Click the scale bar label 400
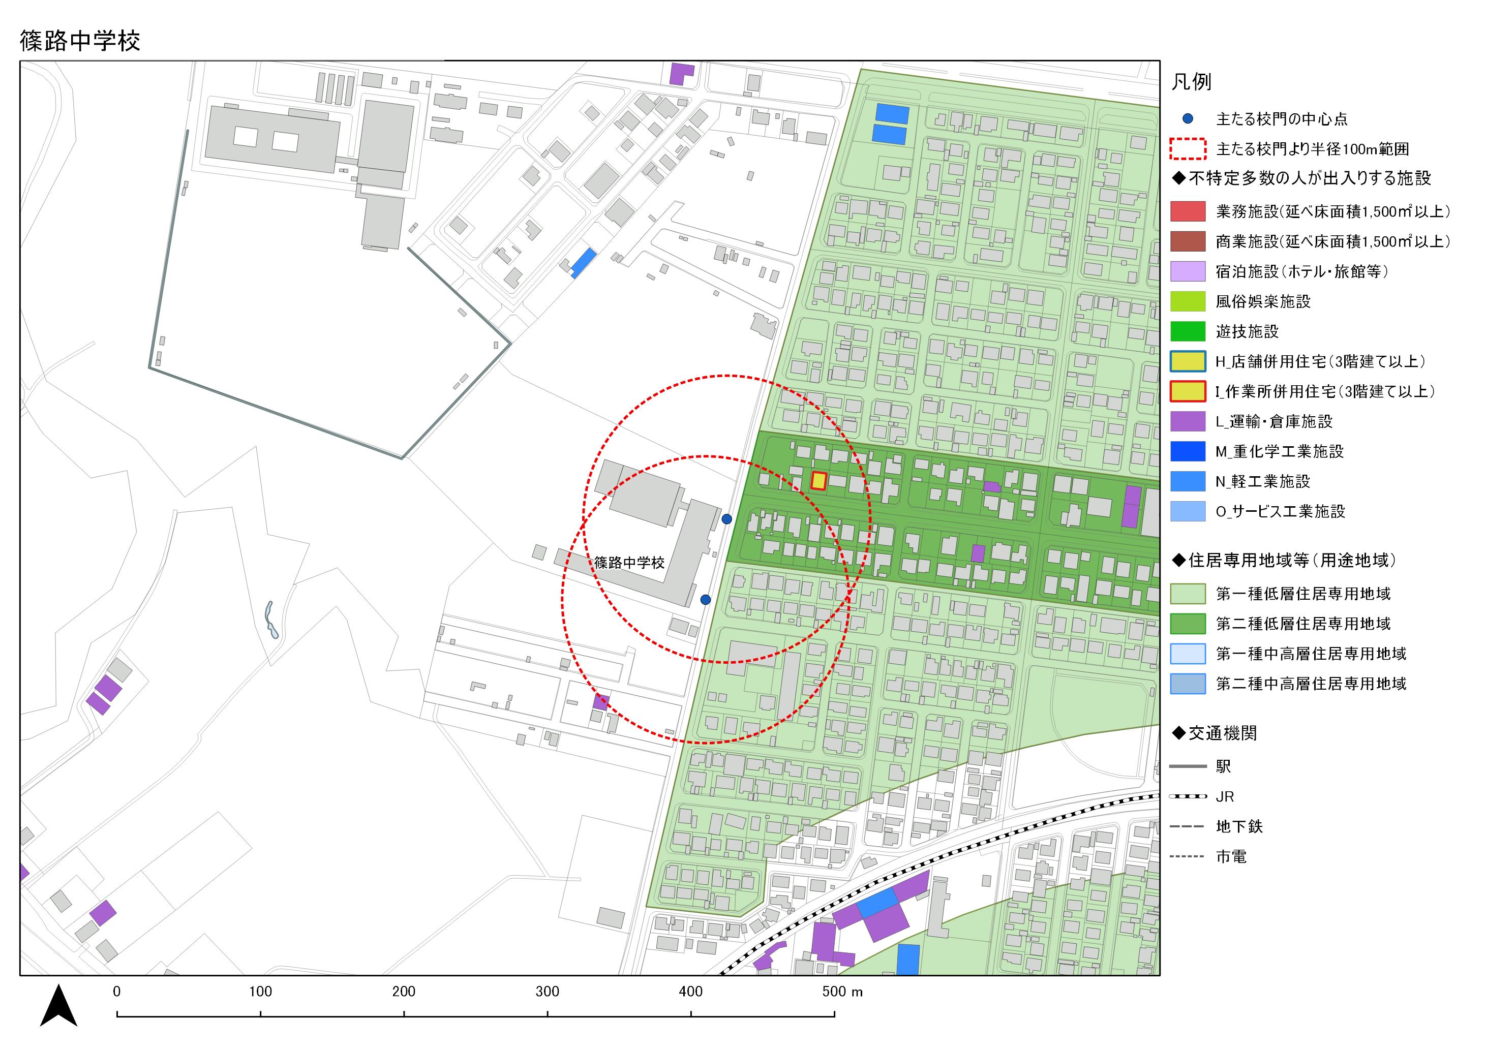Screen dimensions: 1486x1050 pos(690,992)
